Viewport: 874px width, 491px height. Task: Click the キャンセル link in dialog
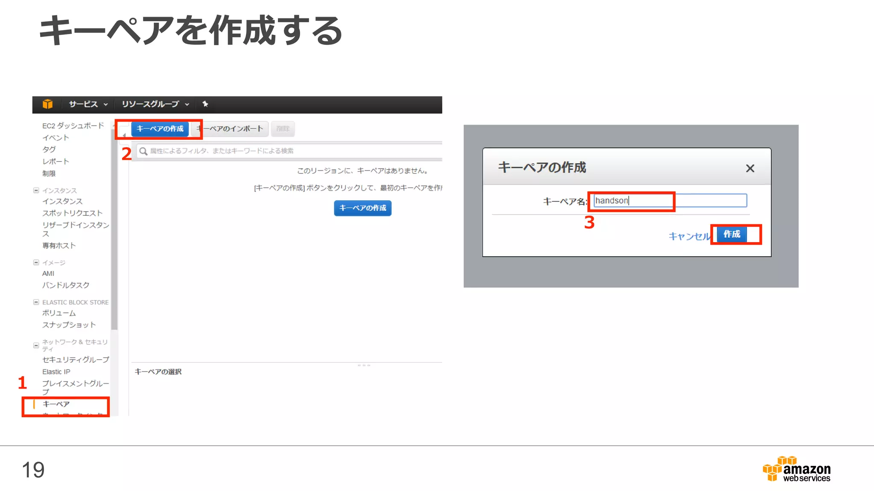[x=688, y=236]
